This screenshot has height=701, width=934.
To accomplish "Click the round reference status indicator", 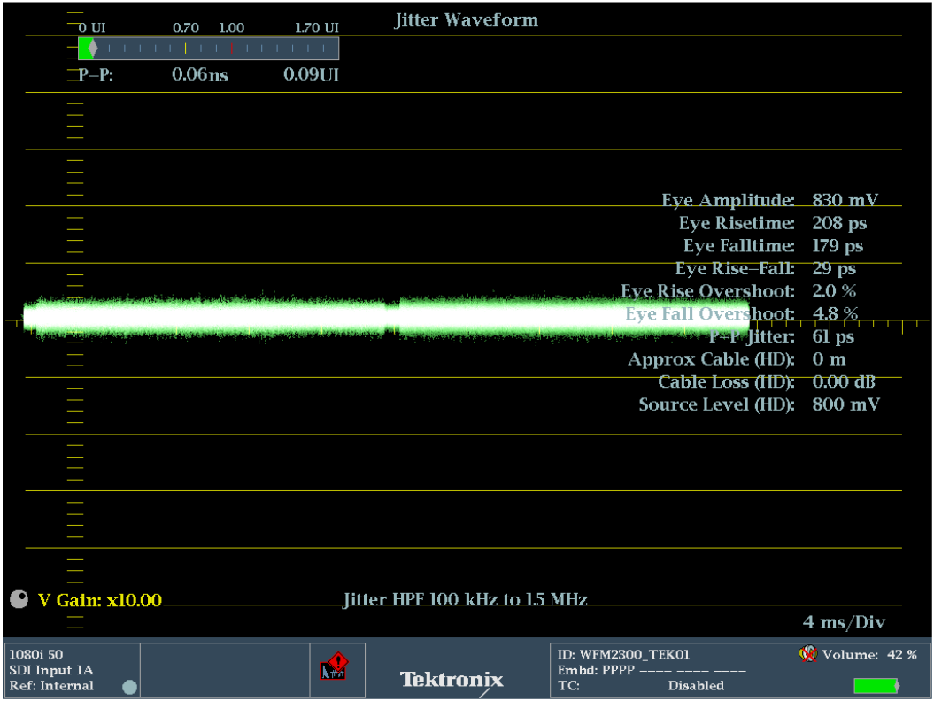I will pos(129,688).
